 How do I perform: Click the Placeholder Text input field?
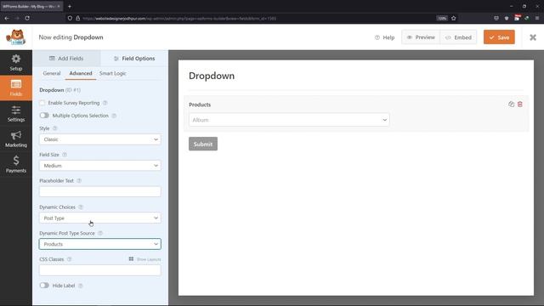100,191
